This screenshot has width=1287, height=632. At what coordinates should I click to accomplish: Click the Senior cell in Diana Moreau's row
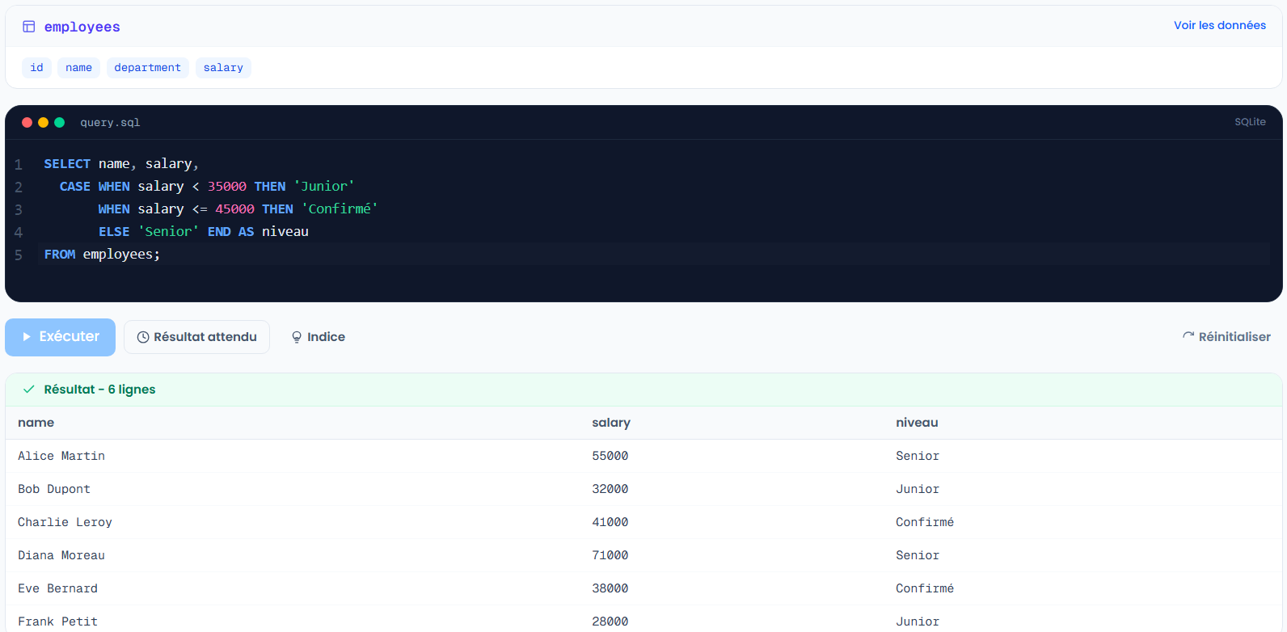(918, 555)
